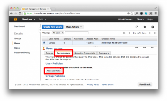
Task: Open settings with the gear icon
Action: click(x=145, y=27)
